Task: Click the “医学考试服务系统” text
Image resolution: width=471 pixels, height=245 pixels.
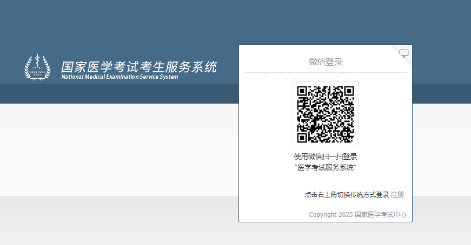Action: coord(326,168)
